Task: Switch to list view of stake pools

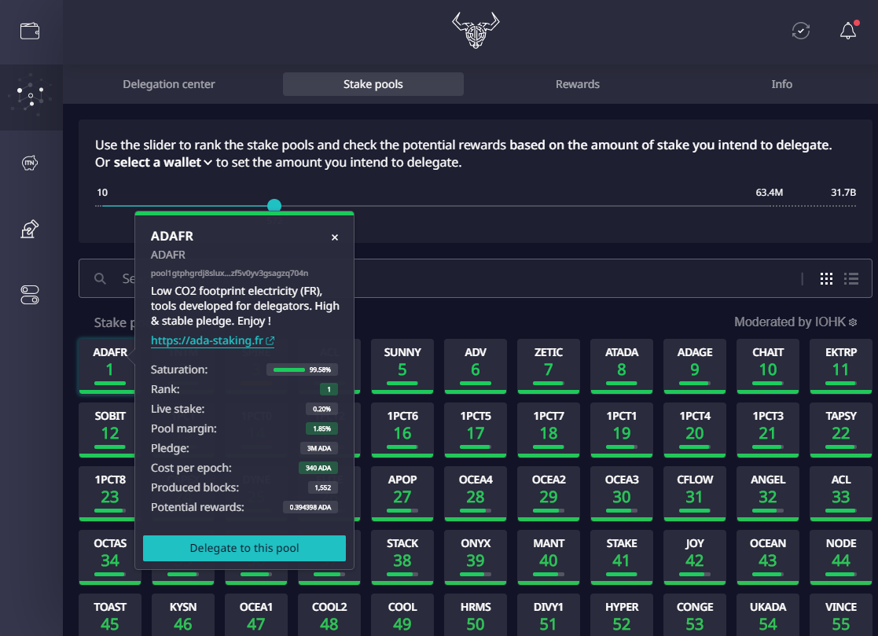Action: 851,278
